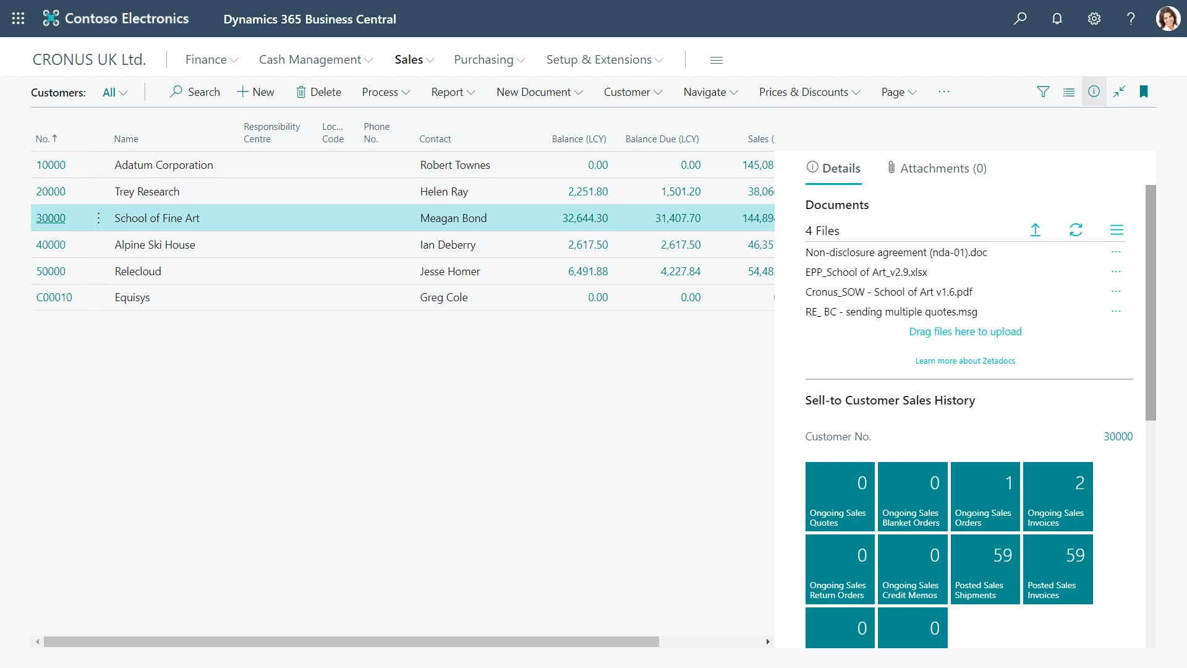Open notifications bell icon
This screenshot has height=668, width=1187.
tap(1057, 19)
